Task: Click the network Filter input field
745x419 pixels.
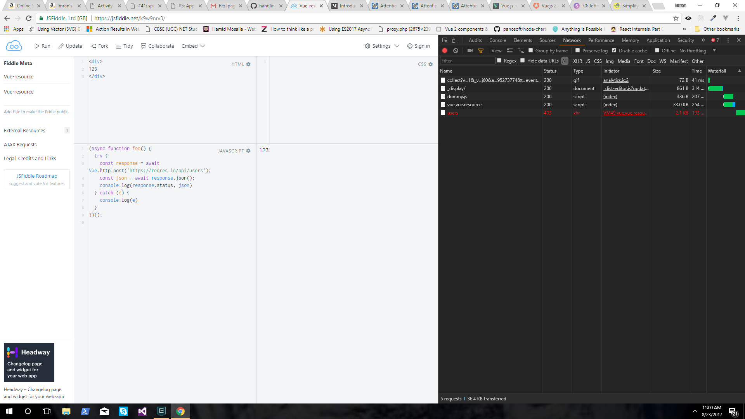Action: point(468,61)
